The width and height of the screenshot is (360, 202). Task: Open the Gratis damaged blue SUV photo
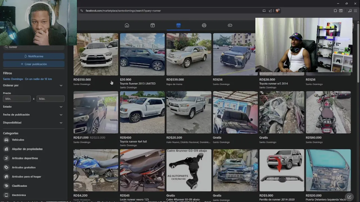[x=235, y=170]
